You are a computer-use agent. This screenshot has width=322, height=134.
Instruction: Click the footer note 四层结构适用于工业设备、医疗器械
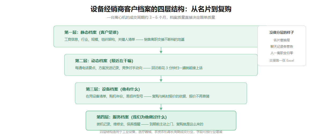(161, 132)
